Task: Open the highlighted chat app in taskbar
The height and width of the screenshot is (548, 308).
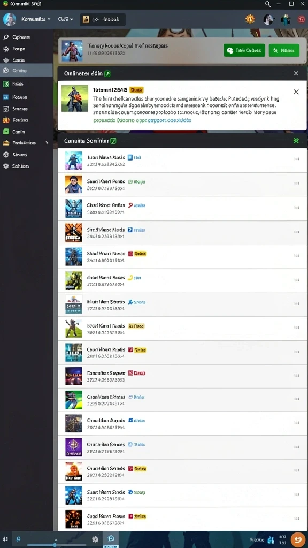Action: tap(111, 538)
